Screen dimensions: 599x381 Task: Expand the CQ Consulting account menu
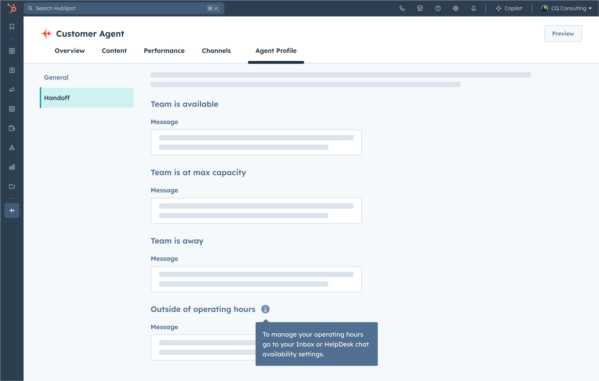coord(567,8)
